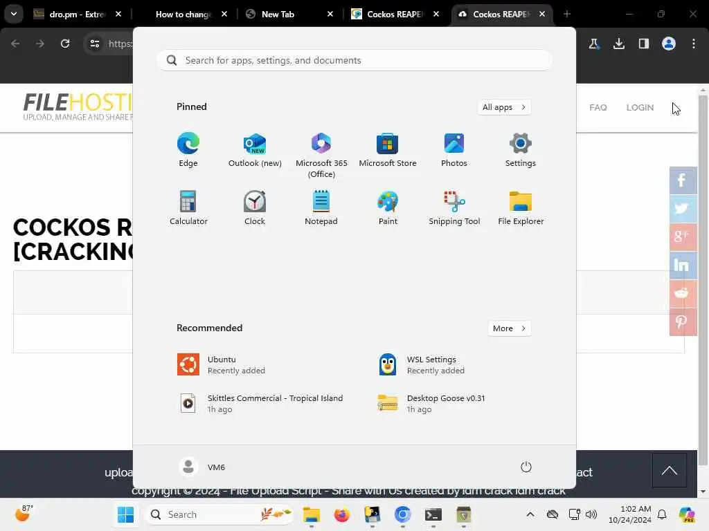The width and height of the screenshot is (709, 531).
Task: Open Chrome three-dot menu
Action: click(694, 44)
